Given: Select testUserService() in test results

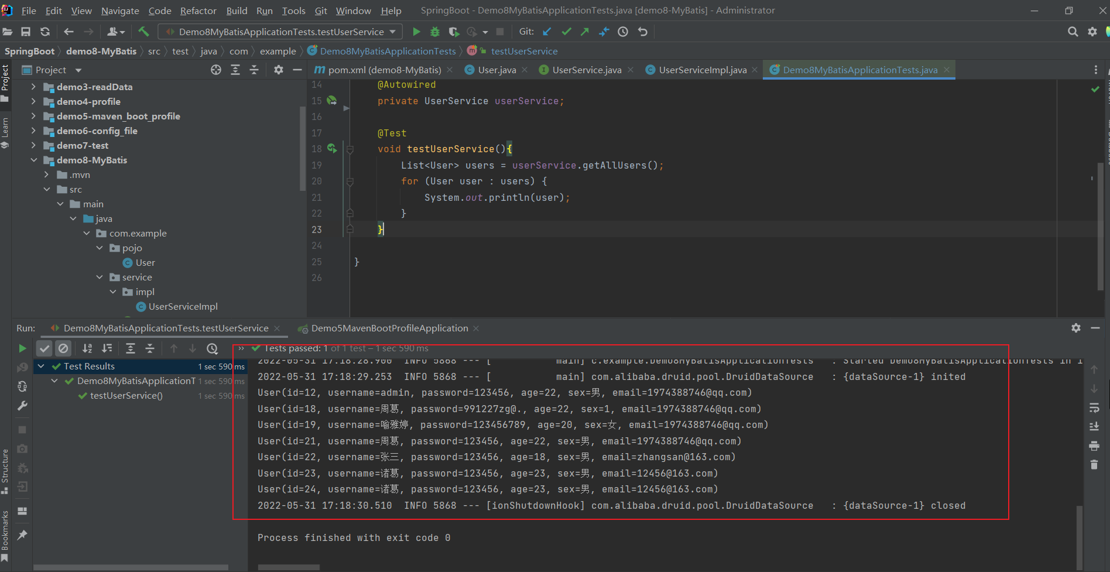Looking at the screenshot, I should pyautogui.click(x=126, y=396).
